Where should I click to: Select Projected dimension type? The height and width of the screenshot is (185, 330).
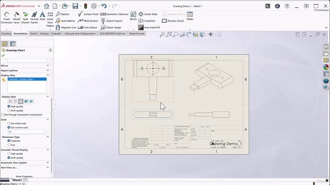(9, 141)
